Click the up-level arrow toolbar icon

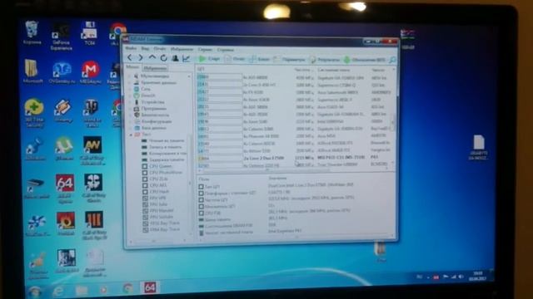click(x=152, y=58)
